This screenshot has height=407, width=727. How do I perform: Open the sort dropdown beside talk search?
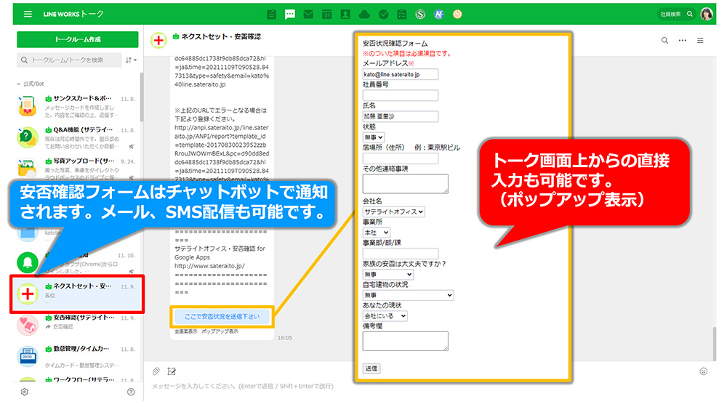[131, 60]
